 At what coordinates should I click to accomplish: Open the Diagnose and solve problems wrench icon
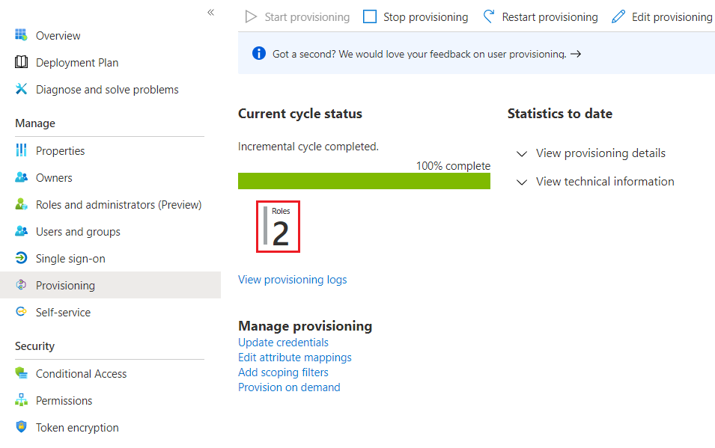click(x=21, y=89)
